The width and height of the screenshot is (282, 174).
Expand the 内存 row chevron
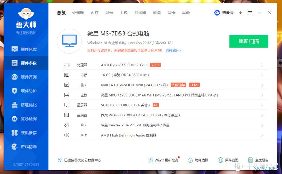(262, 75)
